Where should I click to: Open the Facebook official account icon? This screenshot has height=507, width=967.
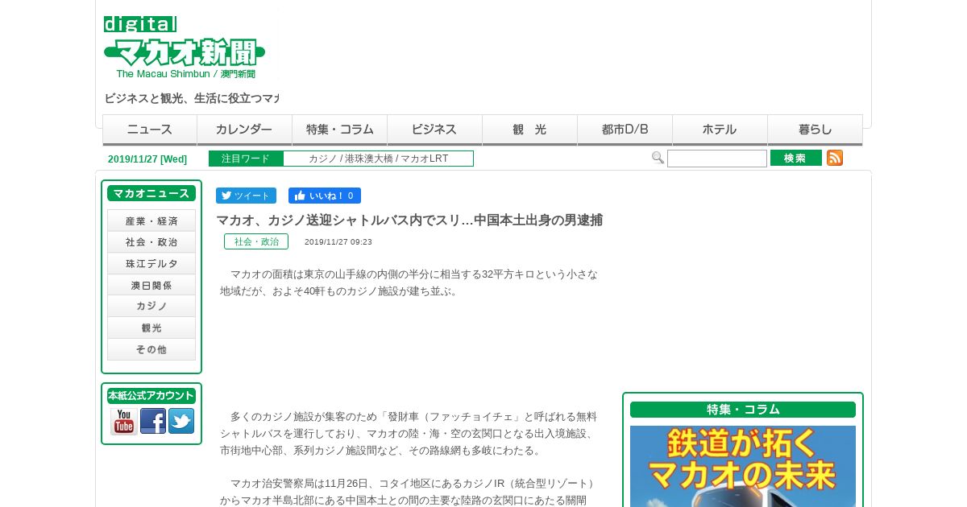coord(153,421)
